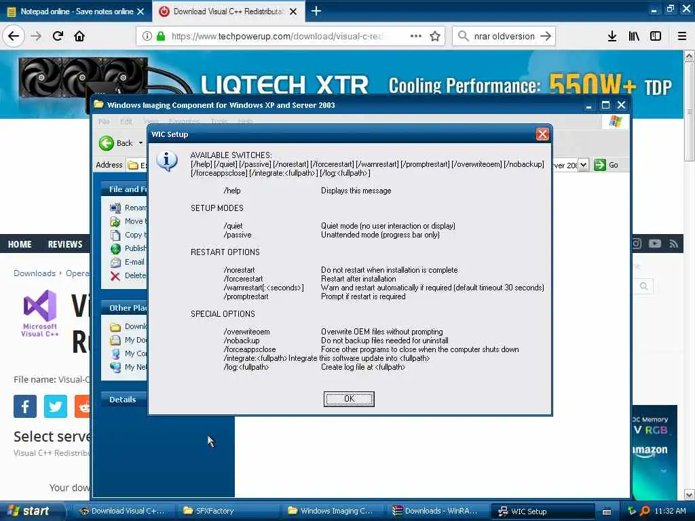Go to the Firefox home page icon
The width and height of the screenshot is (695, 521).
[79, 36]
